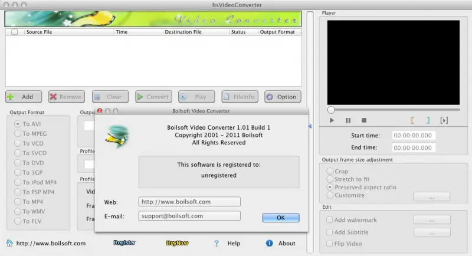
Task: Choose To VCD as output format
Action: 18,143
